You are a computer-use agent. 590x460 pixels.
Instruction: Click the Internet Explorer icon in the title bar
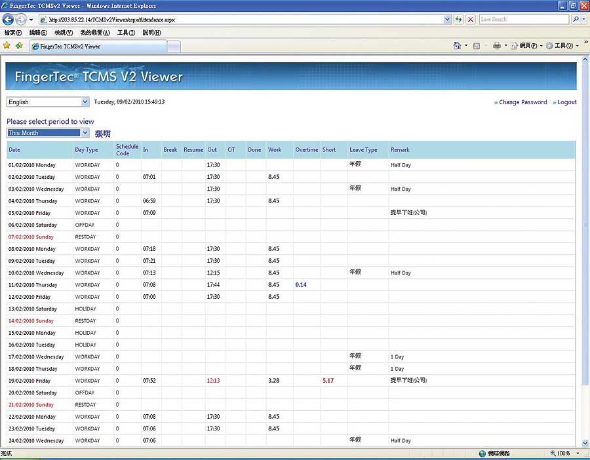5,6
